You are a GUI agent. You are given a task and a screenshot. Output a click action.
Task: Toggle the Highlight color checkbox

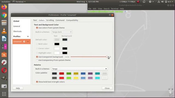coord(37,53)
